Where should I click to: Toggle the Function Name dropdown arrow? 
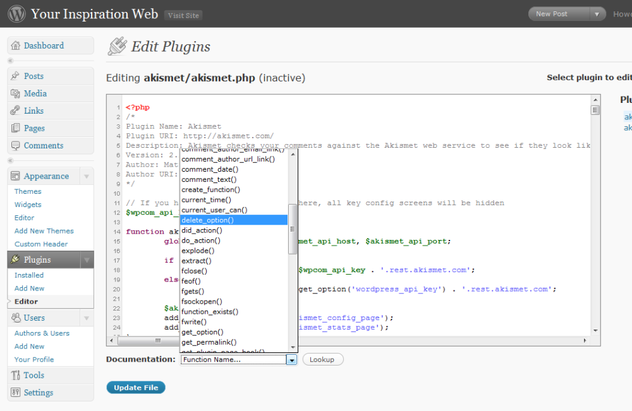pos(291,360)
